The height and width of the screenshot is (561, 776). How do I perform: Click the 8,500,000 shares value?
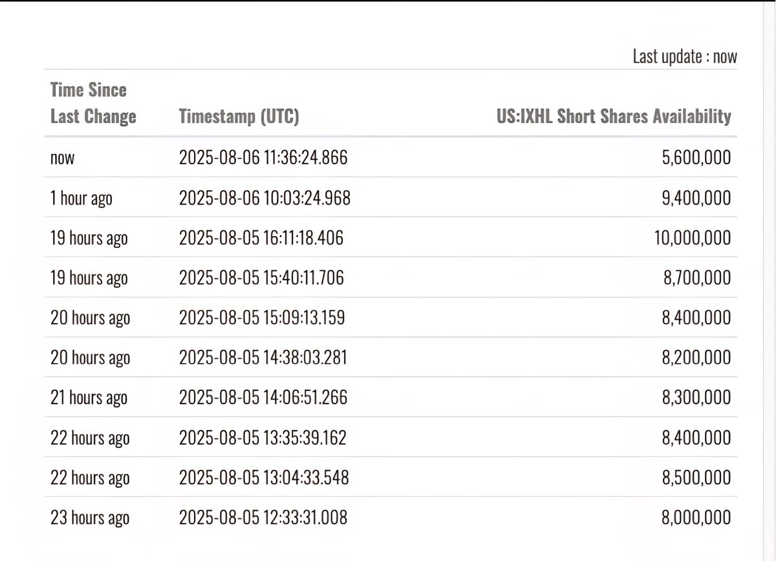pos(696,478)
